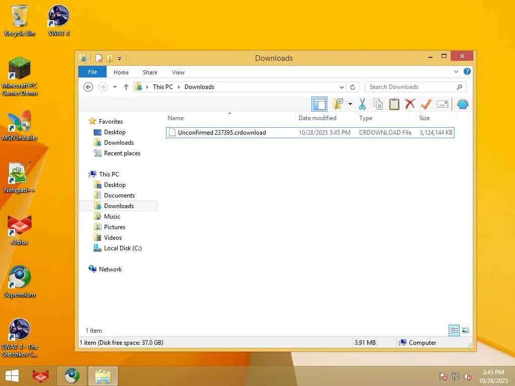The image size is (515, 386).
Task: Click the Paste clipboard icon
Action: click(394, 105)
